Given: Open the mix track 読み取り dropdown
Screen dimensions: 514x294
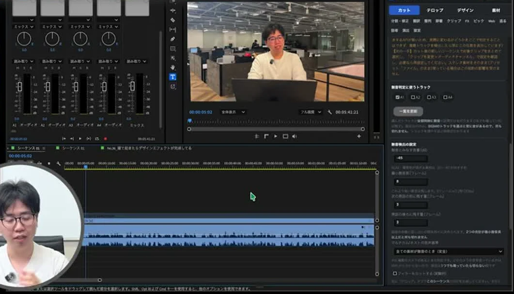Looking at the screenshot, I should (x=136, y=61).
